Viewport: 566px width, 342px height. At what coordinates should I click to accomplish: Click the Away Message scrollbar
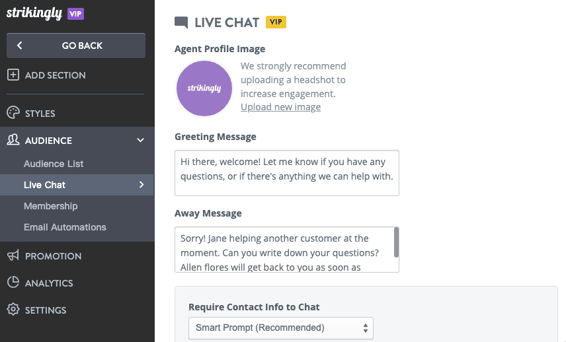(396, 242)
